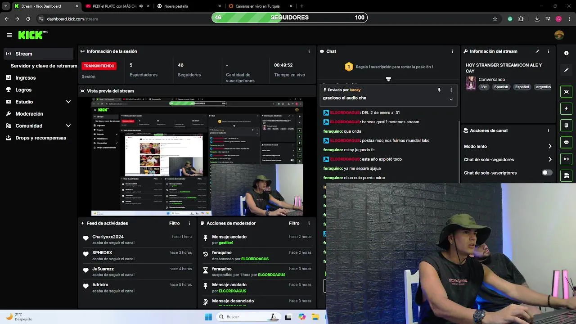
Task: Click the Conversando category name
Action: pyautogui.click(x=491, y=80)
